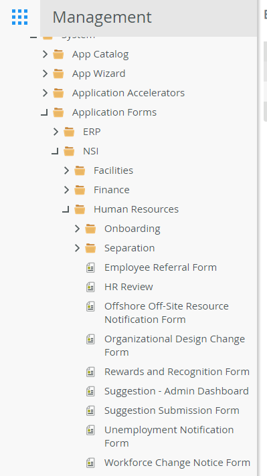
Task: Open Suggestion Submission Form
Action: click(x=172, y=410)
